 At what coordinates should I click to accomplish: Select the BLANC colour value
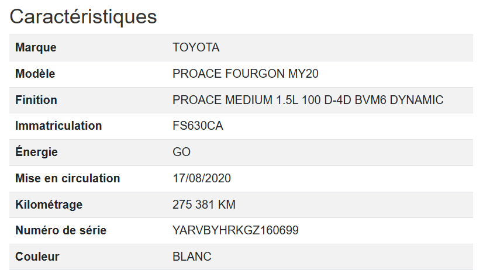[x=192, y=257]
